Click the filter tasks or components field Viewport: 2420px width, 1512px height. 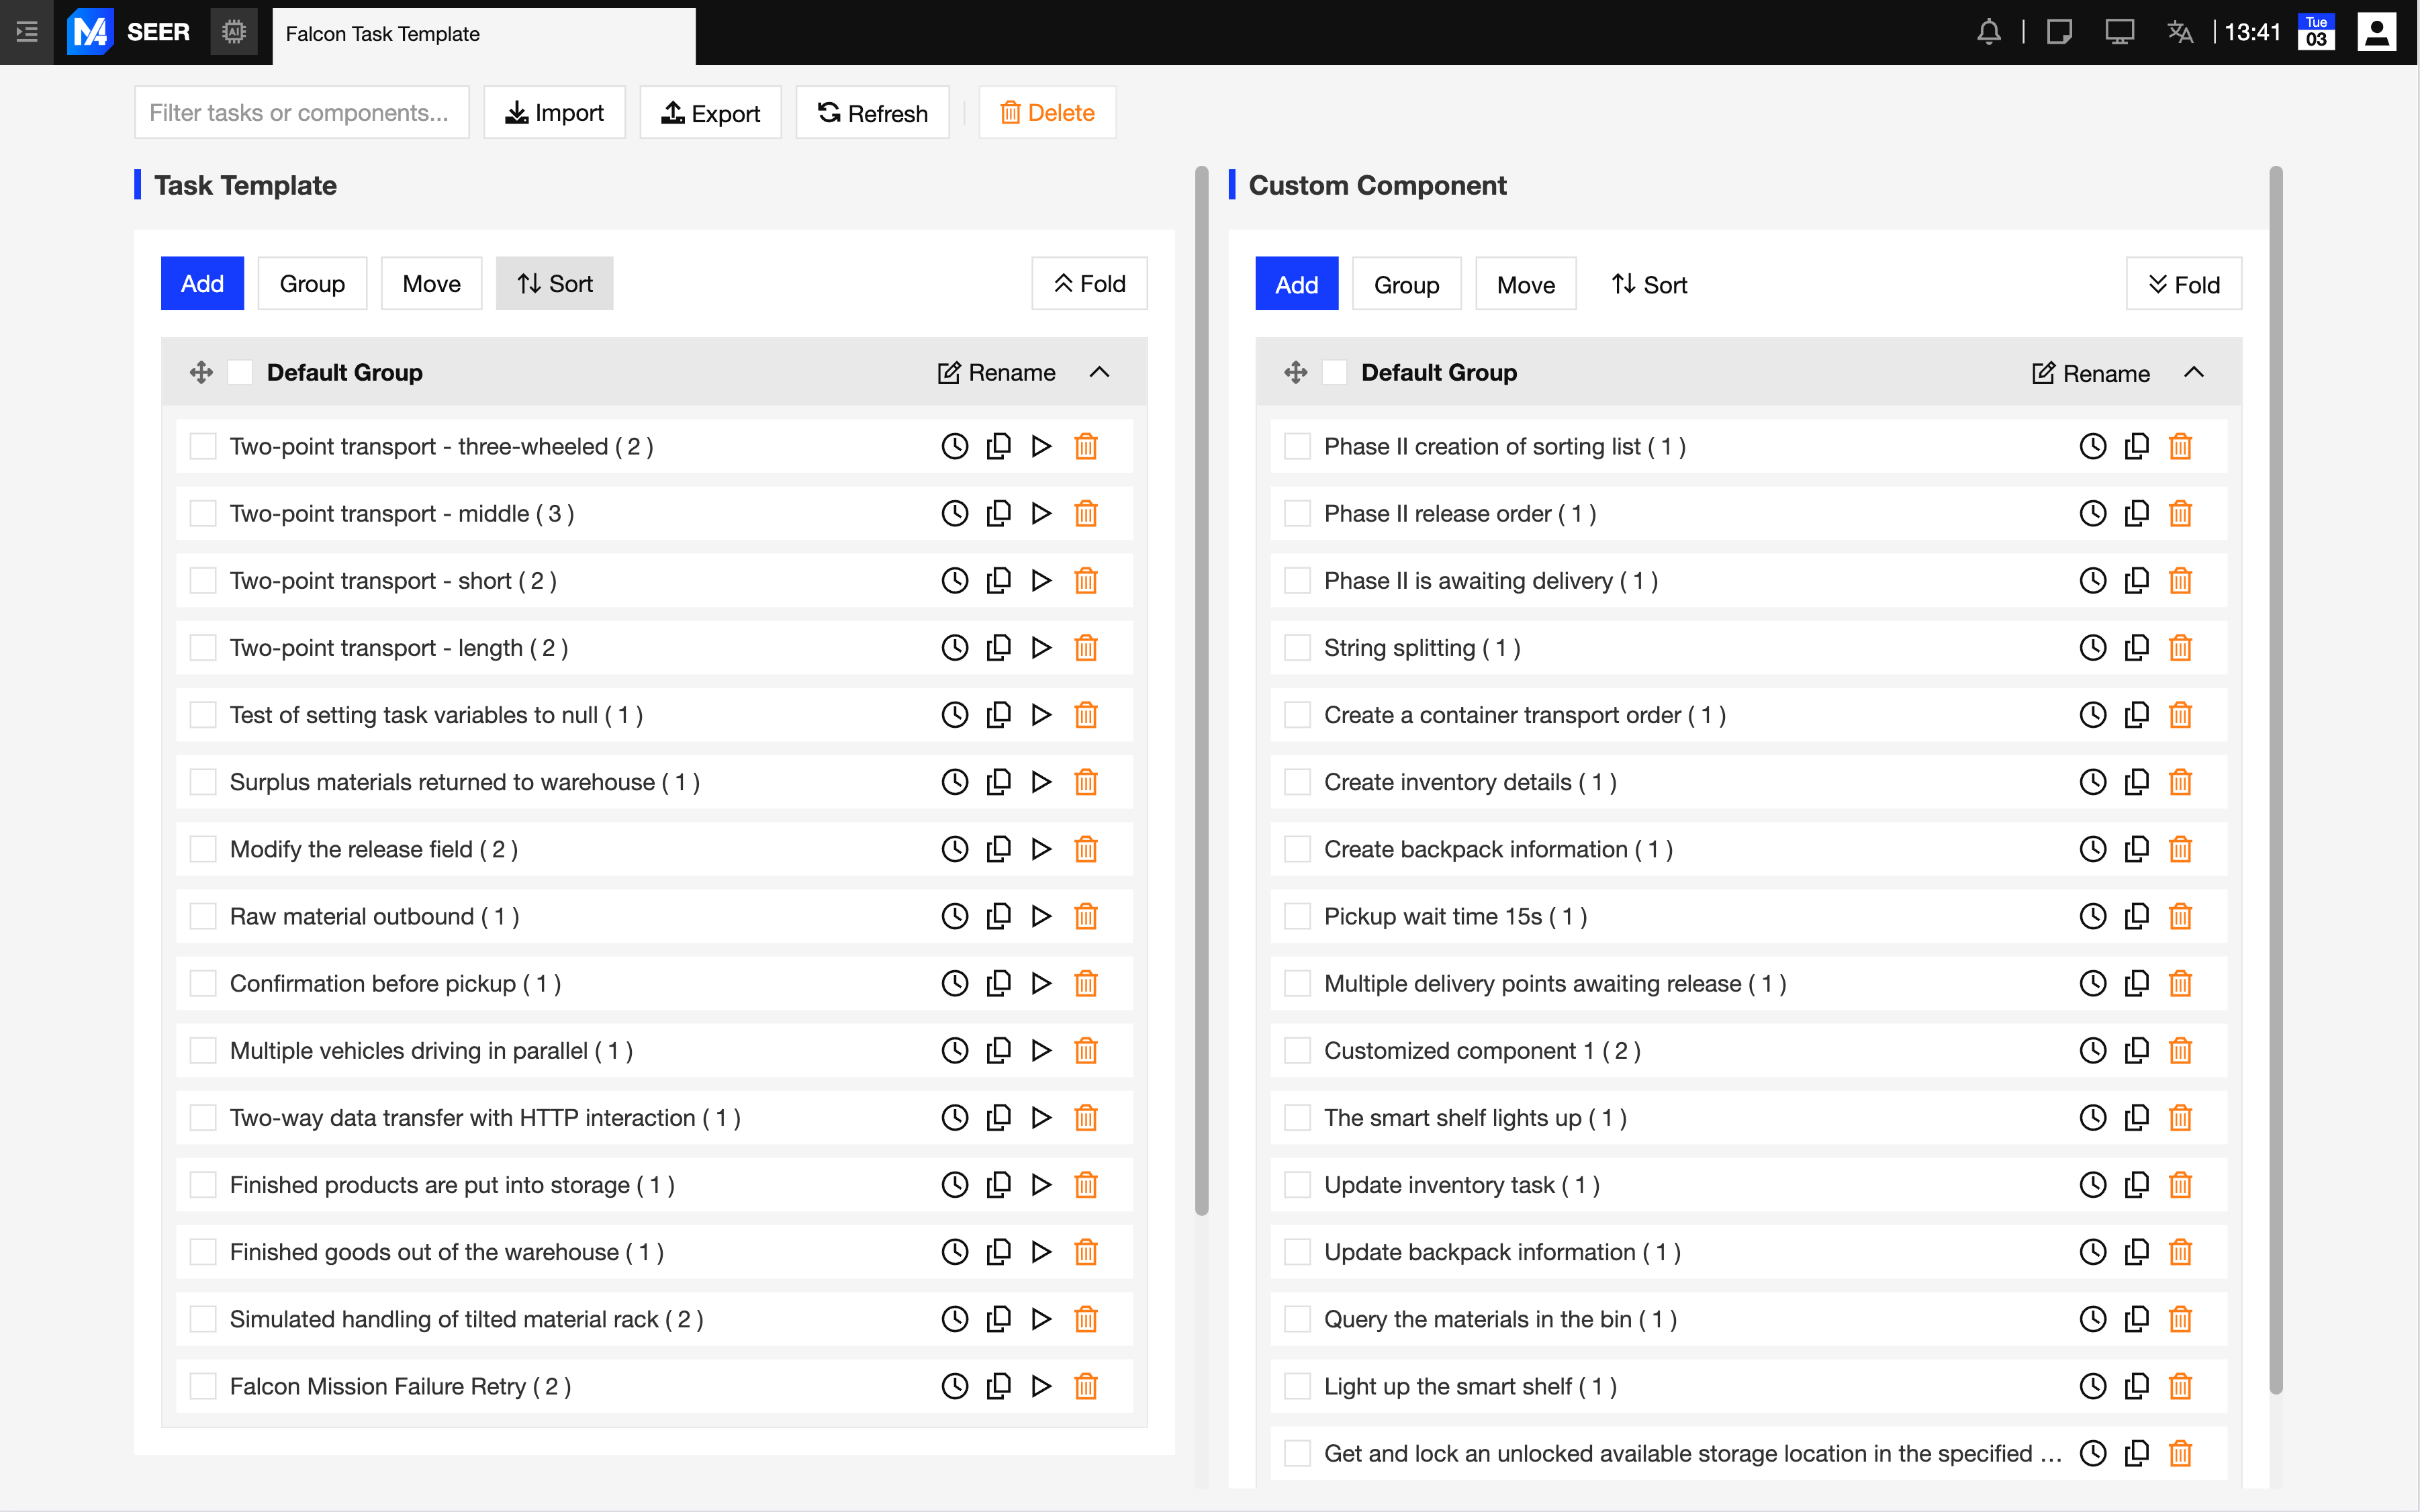[301, 113]
